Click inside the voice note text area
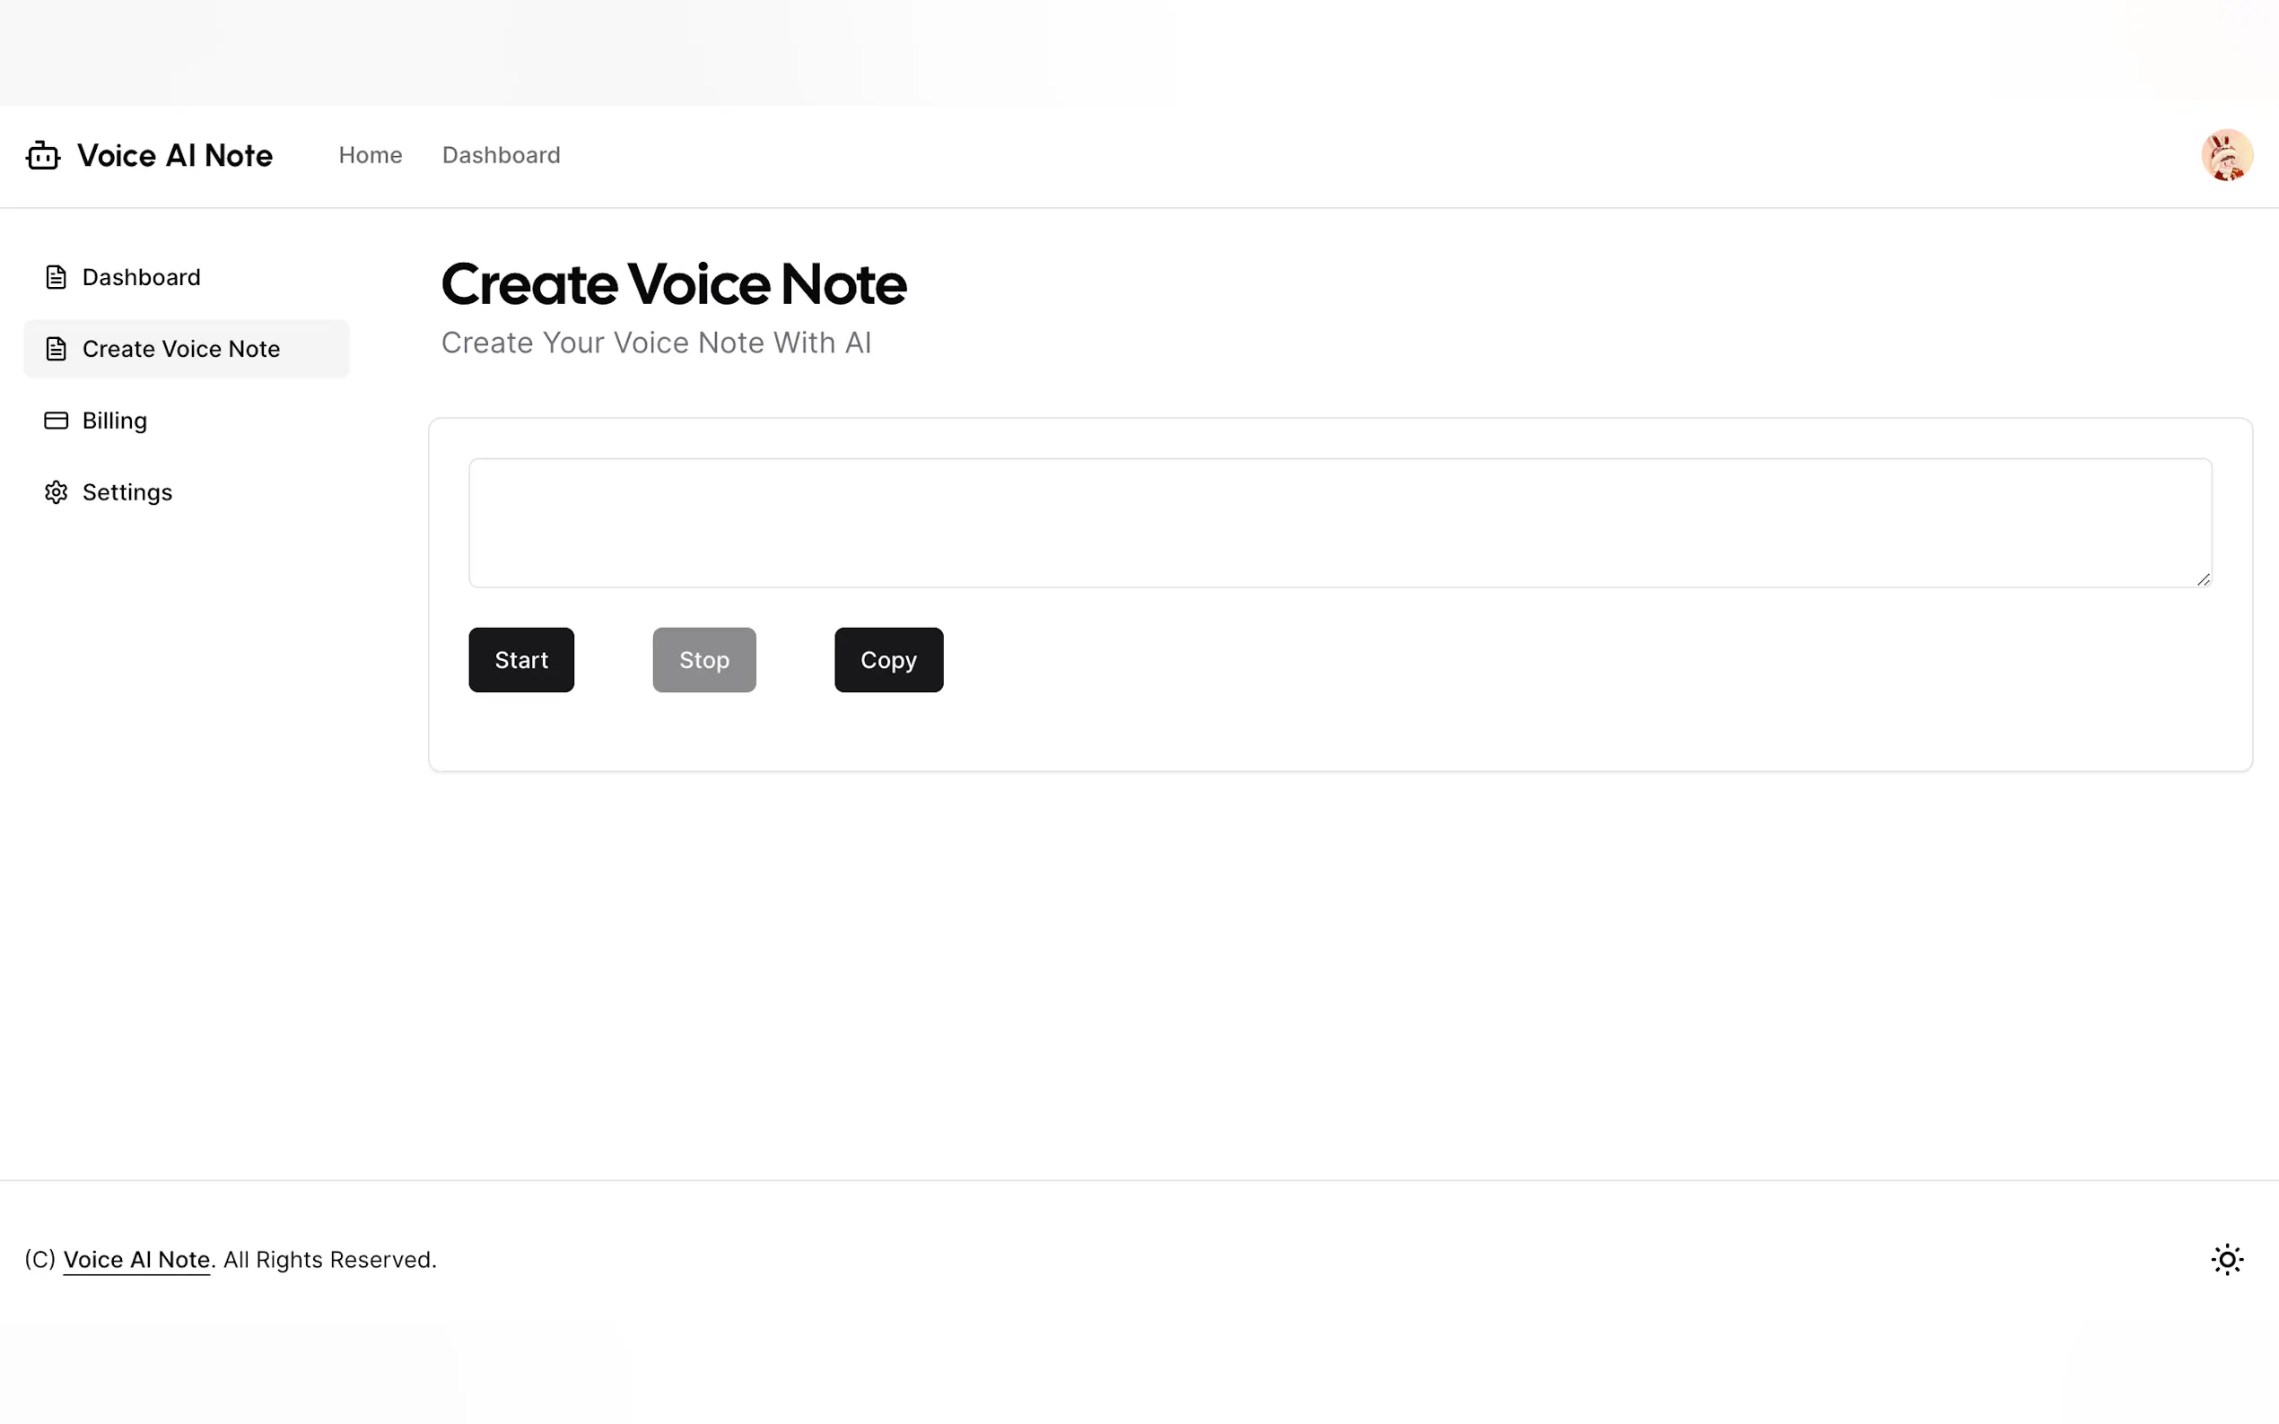Image resolution: width=2279 pixels, height=1424 pixels. [x=1340, y=523]
